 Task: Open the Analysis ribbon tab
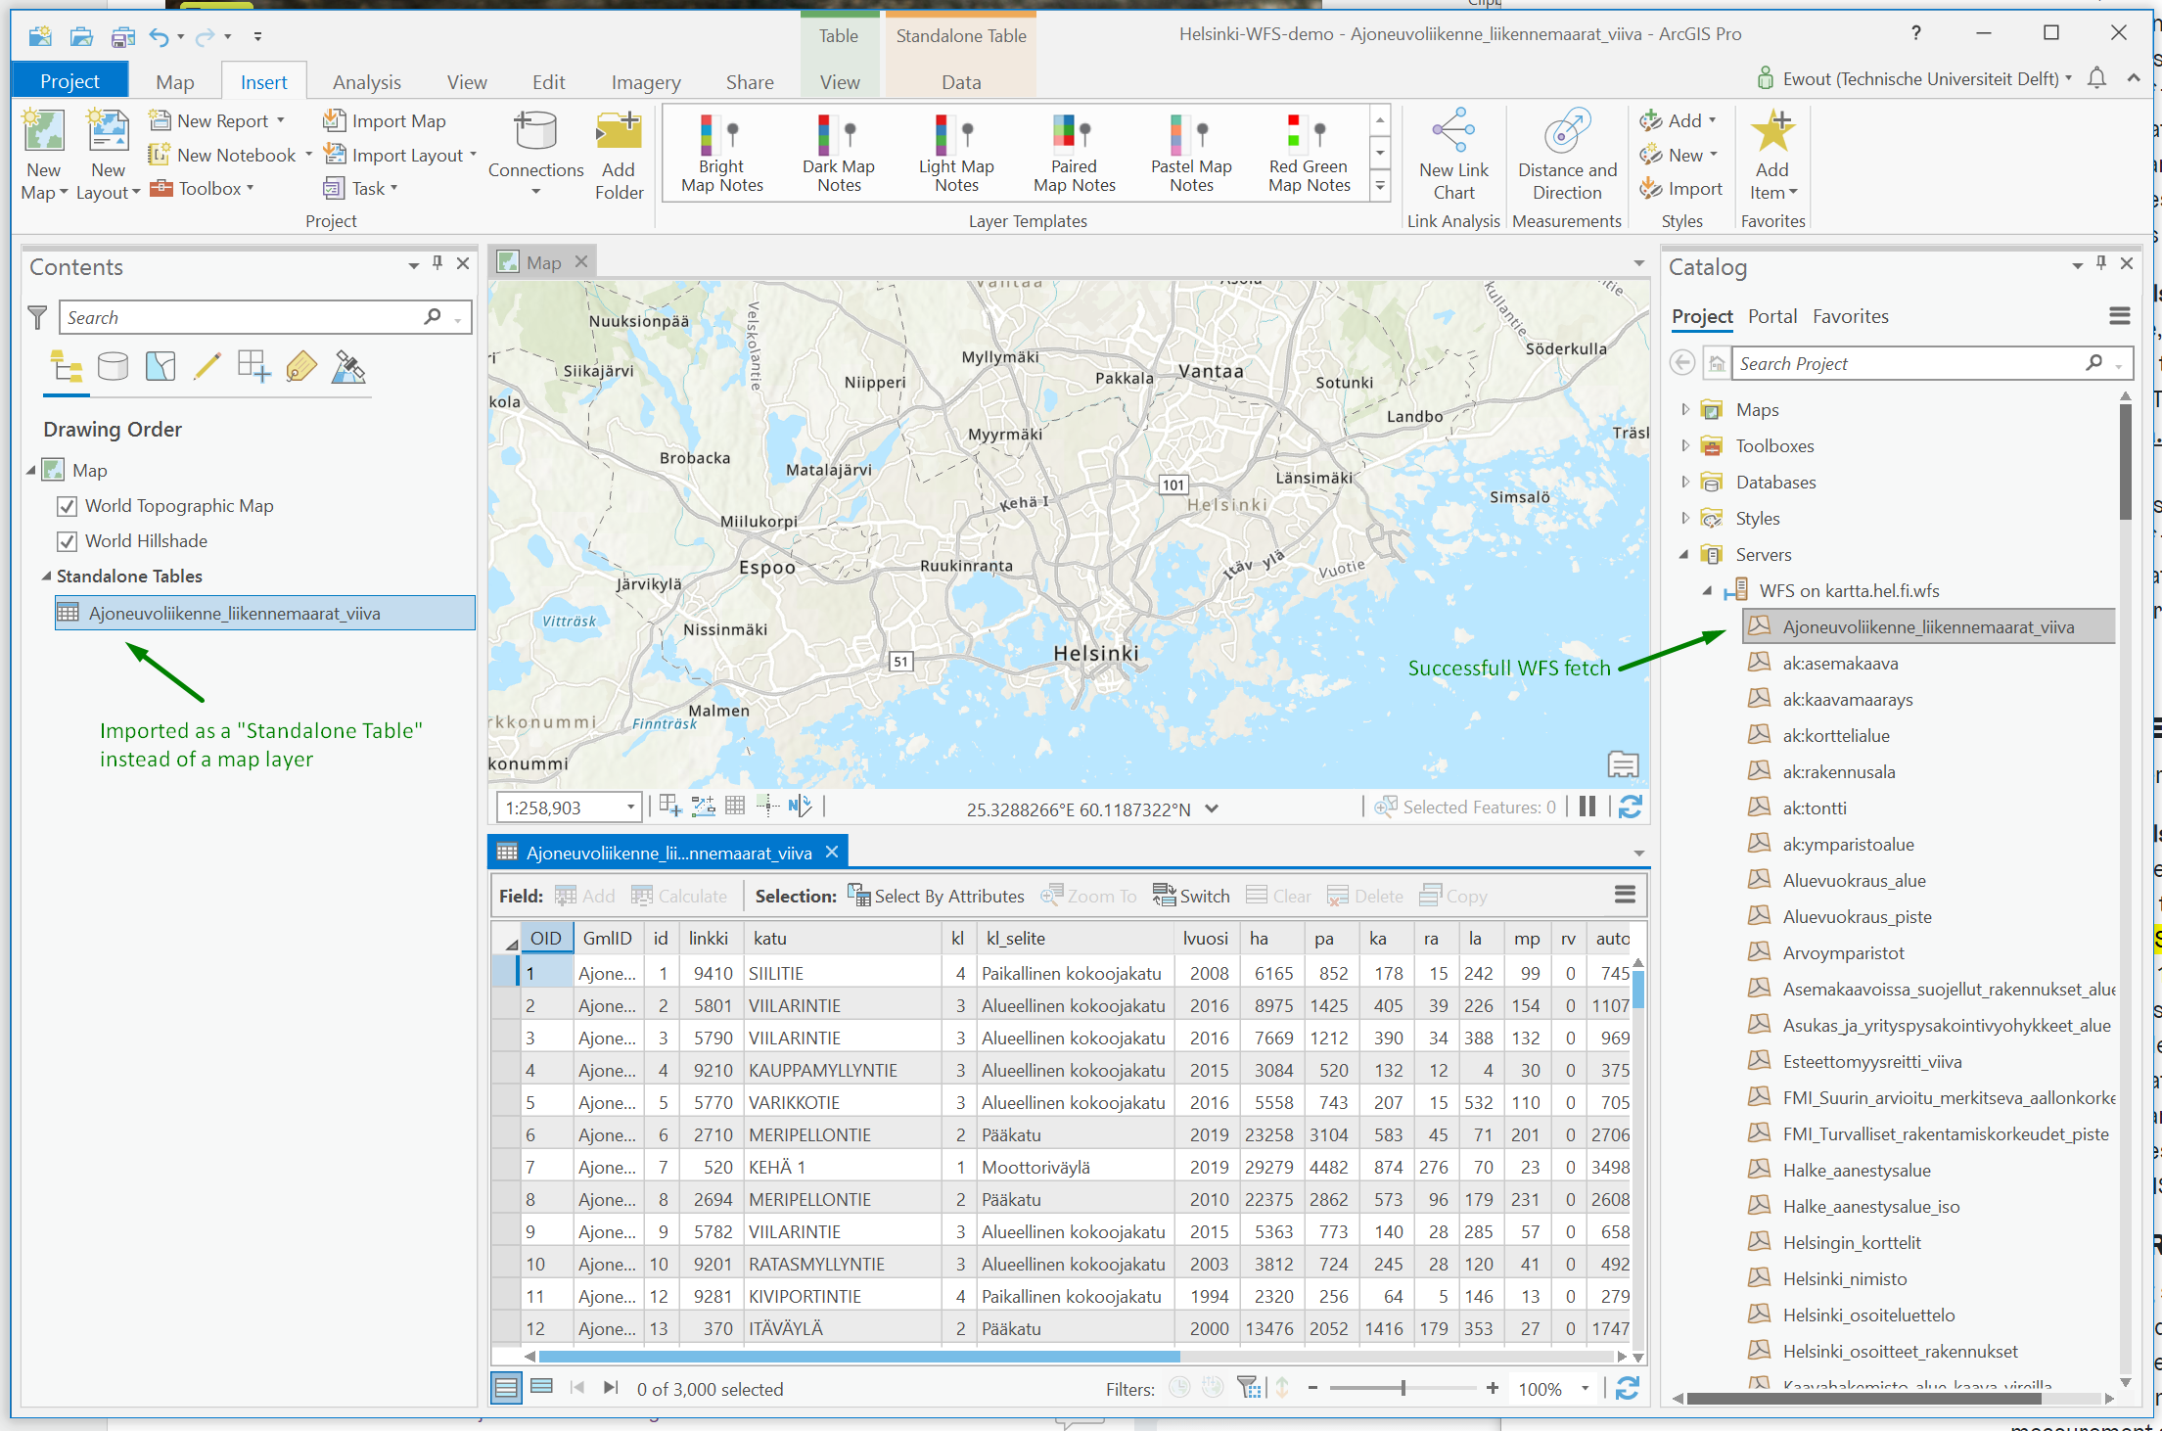pyautogui.click(x=366, y=82)
